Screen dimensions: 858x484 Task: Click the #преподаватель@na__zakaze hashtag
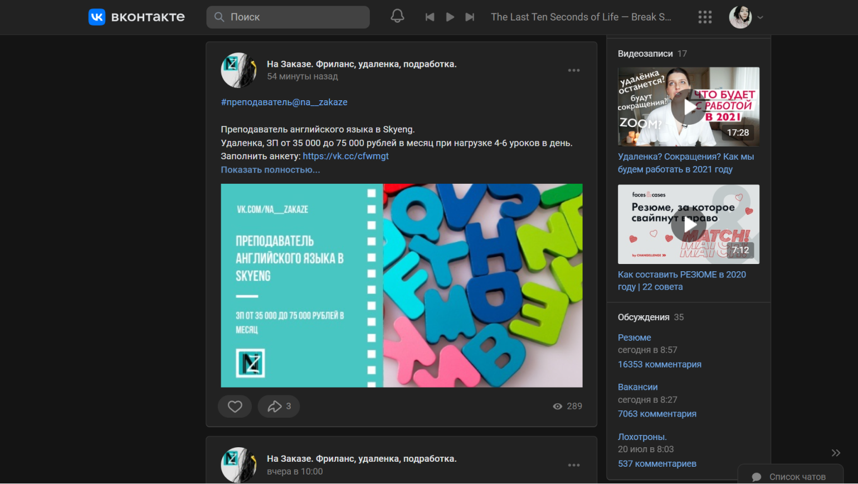[284, 102]
